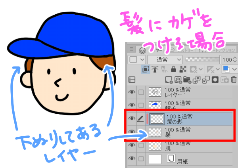The image size is (238, 168).
Task: Tick the checkbox on the 用紙 row
Action: (141, 159)
